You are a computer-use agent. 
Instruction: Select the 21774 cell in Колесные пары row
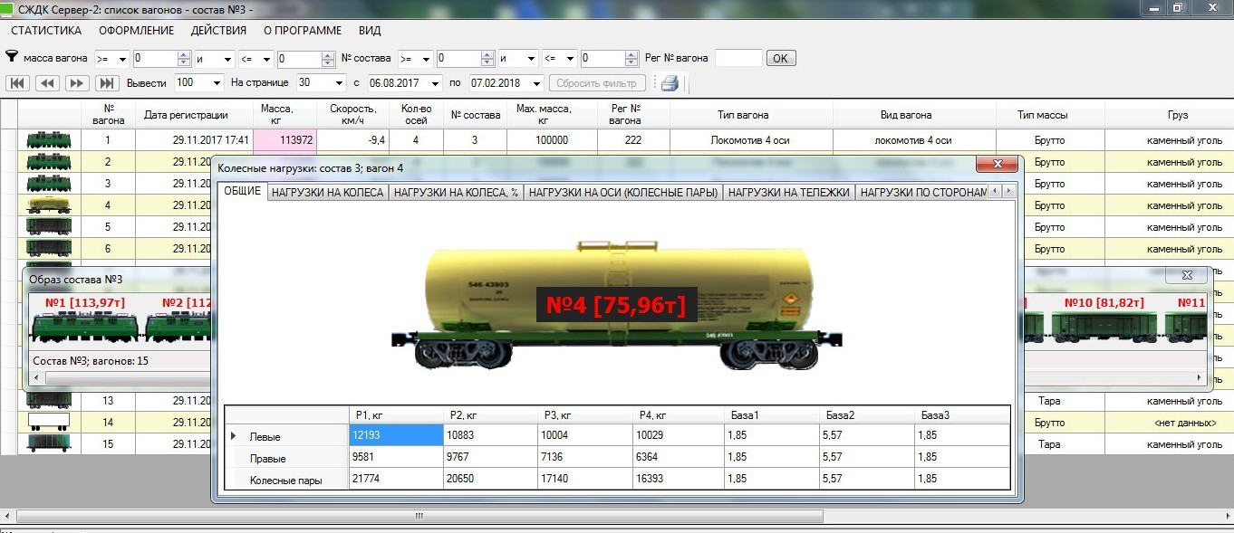(395, 479)
